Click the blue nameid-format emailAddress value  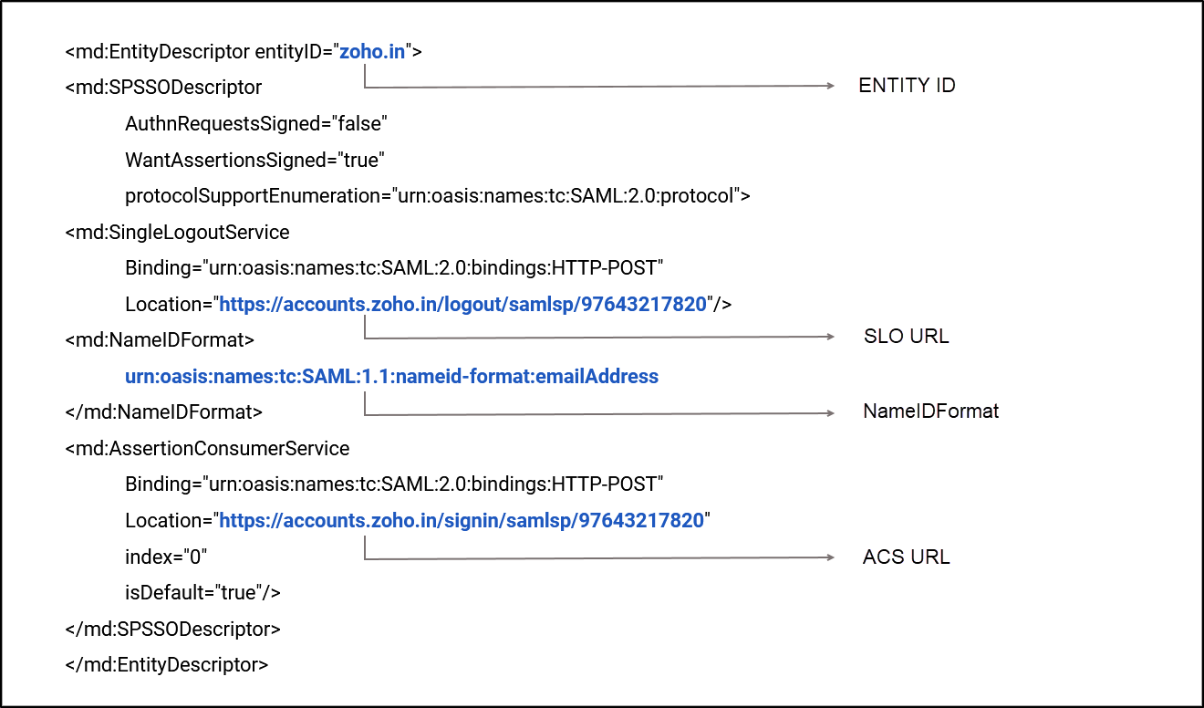(391, 377)
